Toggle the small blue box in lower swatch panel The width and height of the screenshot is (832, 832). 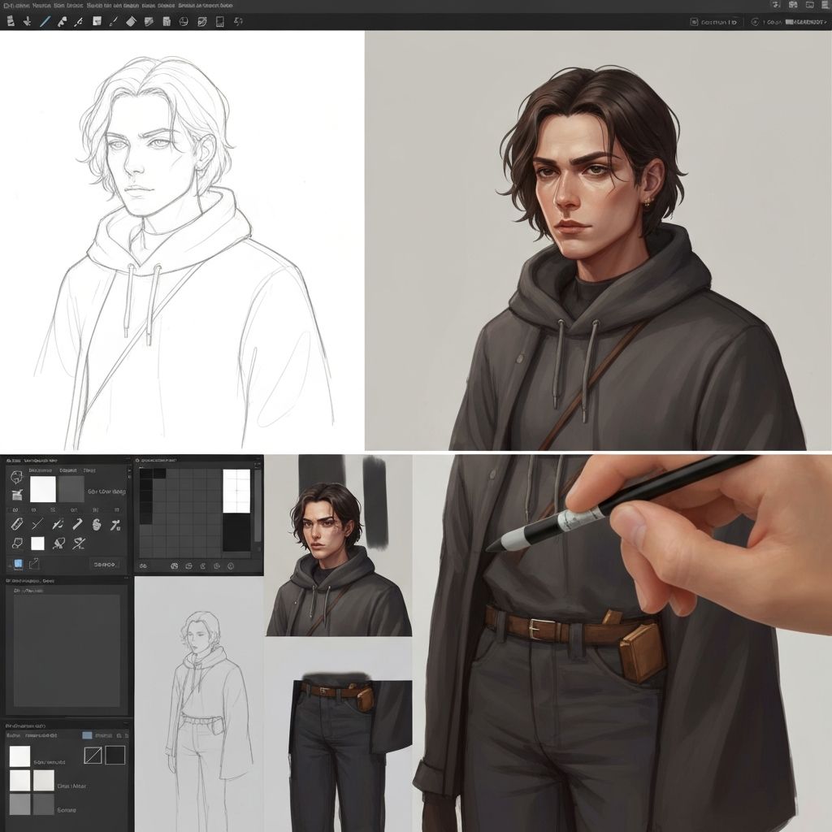(x=88, y=735)
